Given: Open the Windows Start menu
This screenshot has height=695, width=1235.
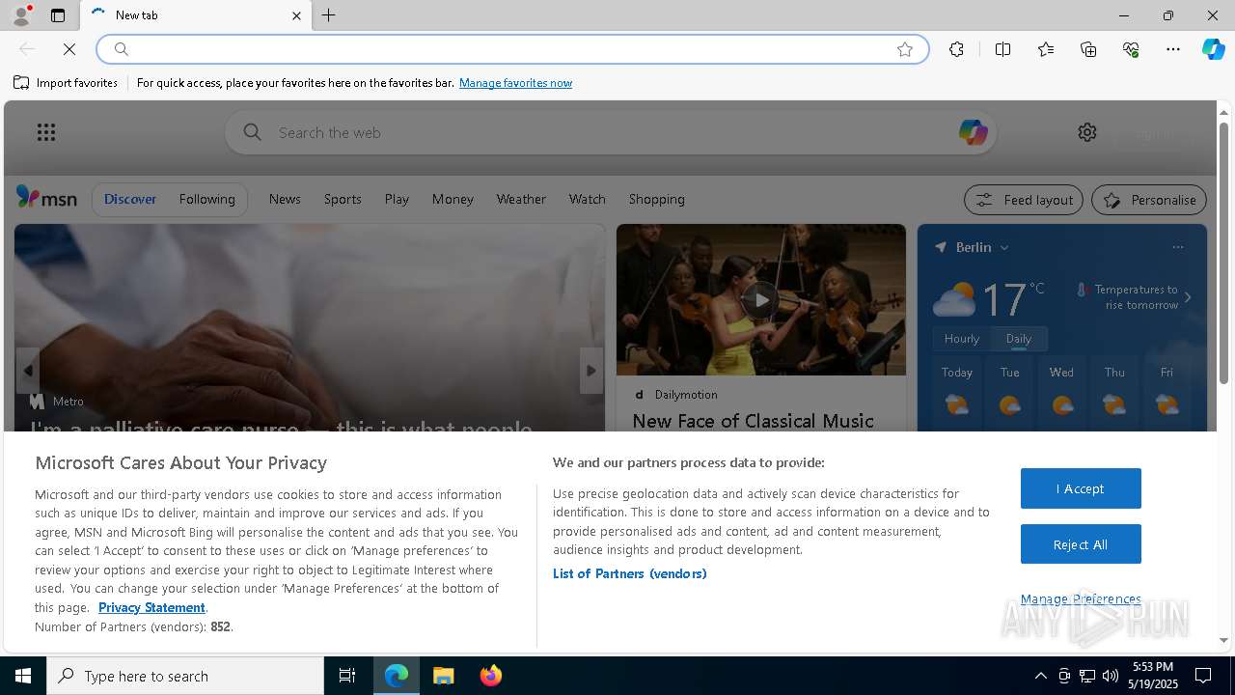Looking at the screenshot, I should tap(23, 676).
